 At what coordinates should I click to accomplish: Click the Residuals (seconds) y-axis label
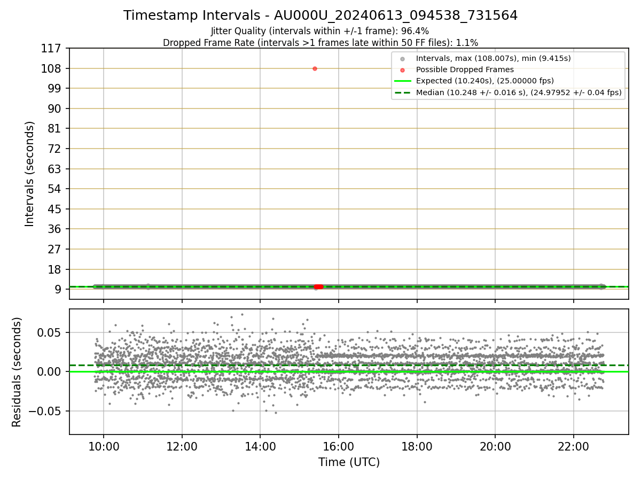17,372
